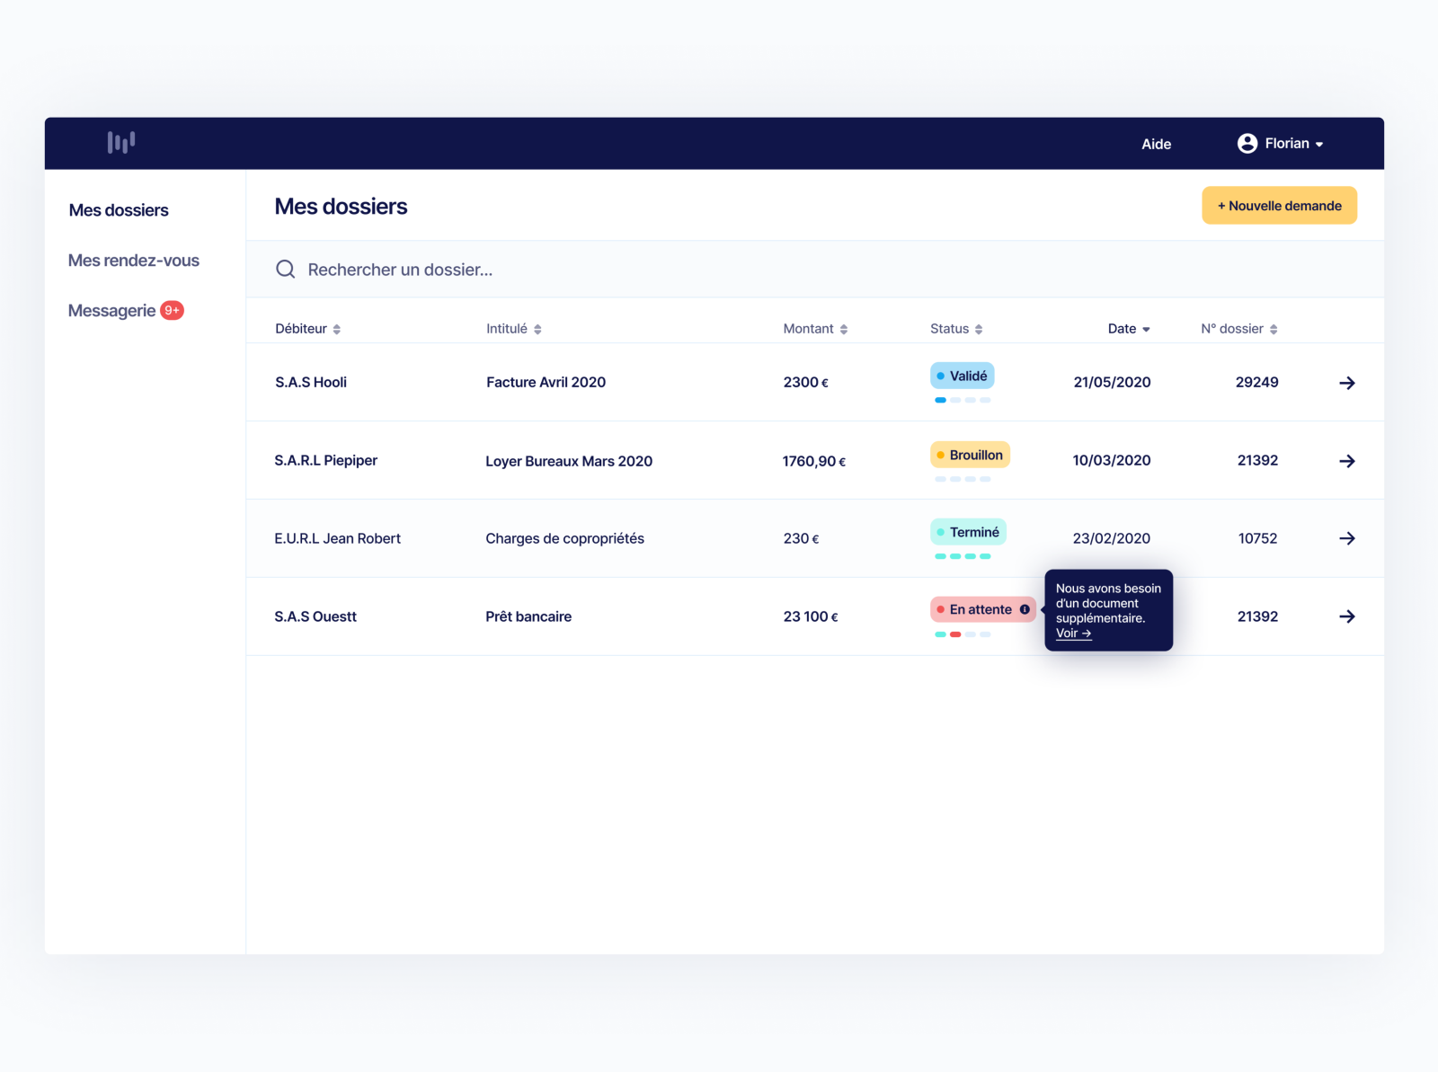Open the search magnifier icon

(285, 269)
